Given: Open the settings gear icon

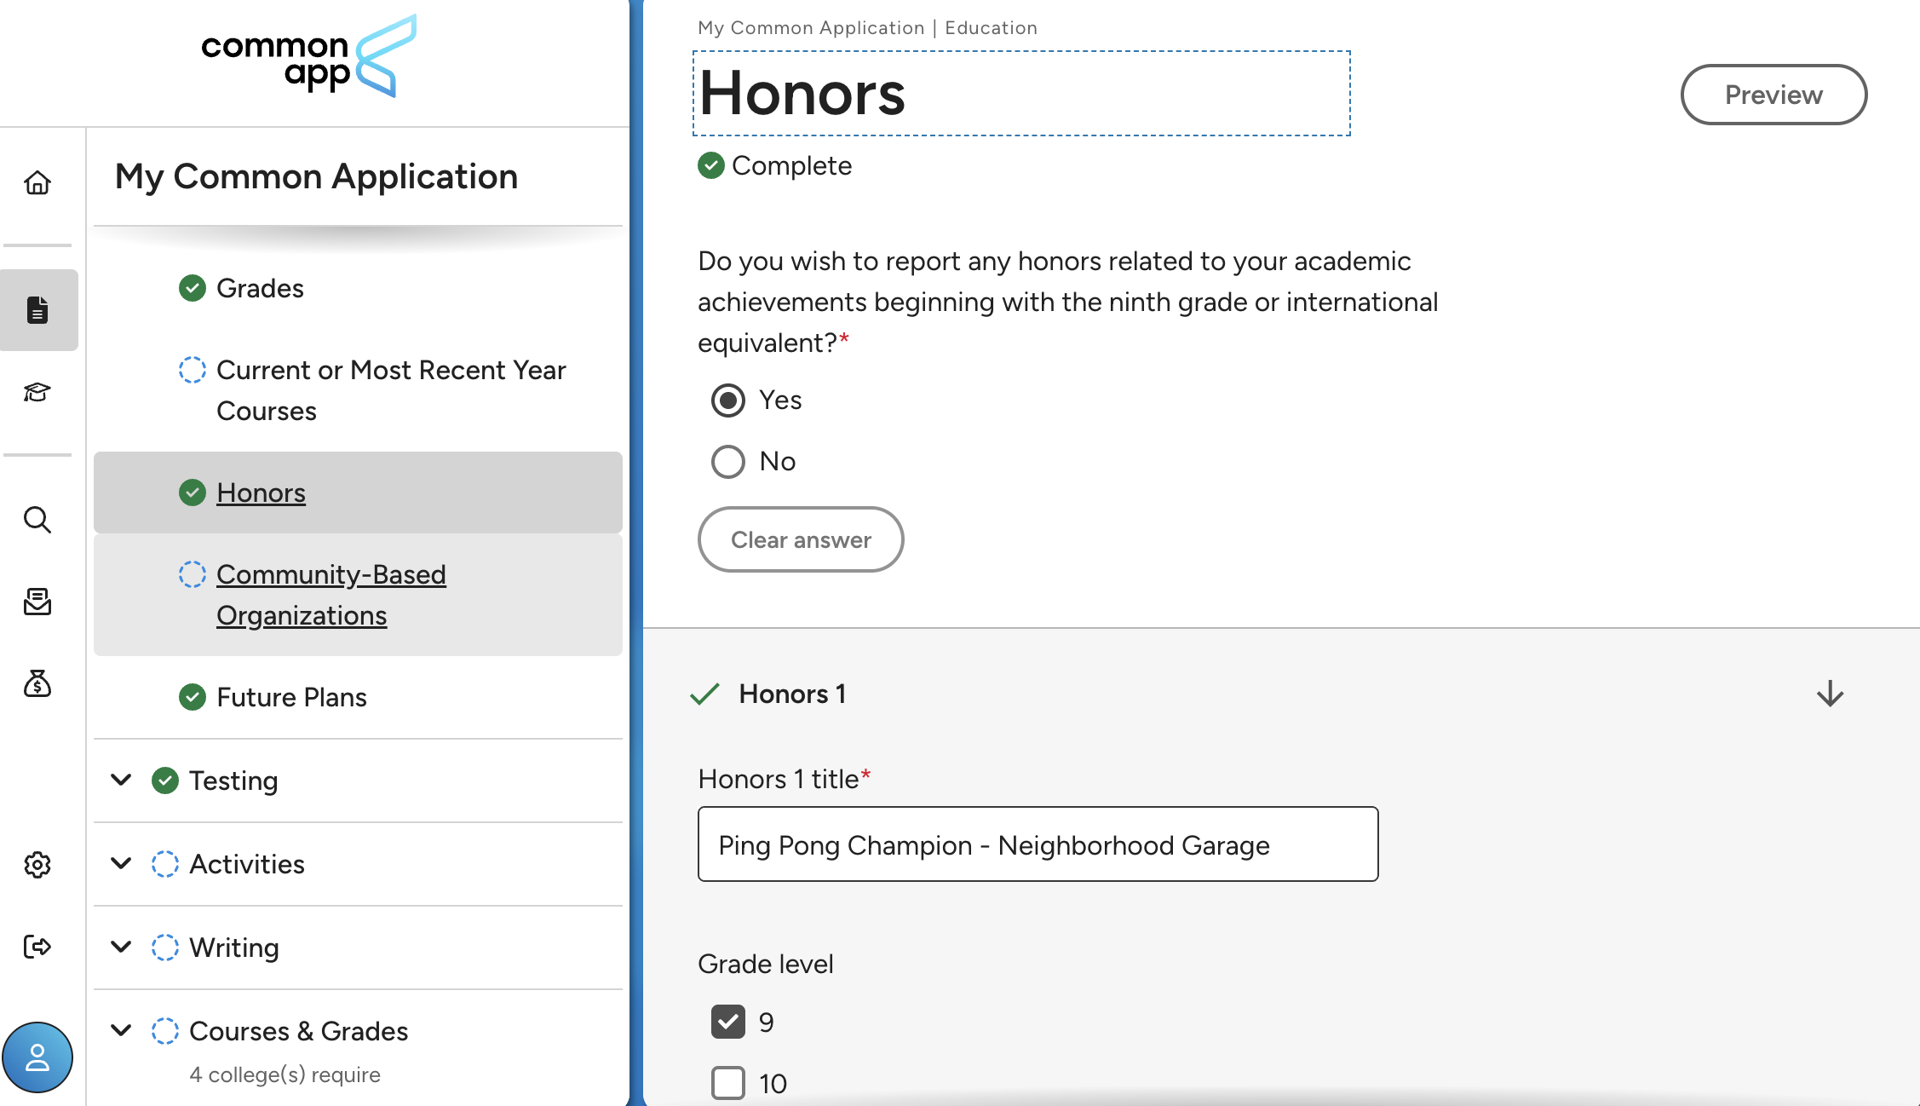Looking at the screenshot, I should (37, 864).
